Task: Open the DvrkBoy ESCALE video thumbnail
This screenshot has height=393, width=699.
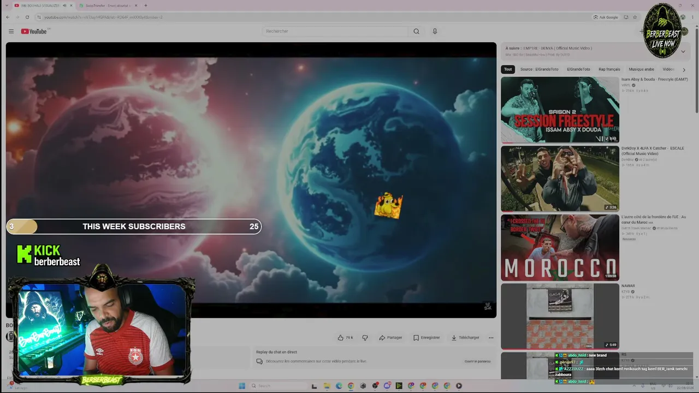Action: pos(560,178)
